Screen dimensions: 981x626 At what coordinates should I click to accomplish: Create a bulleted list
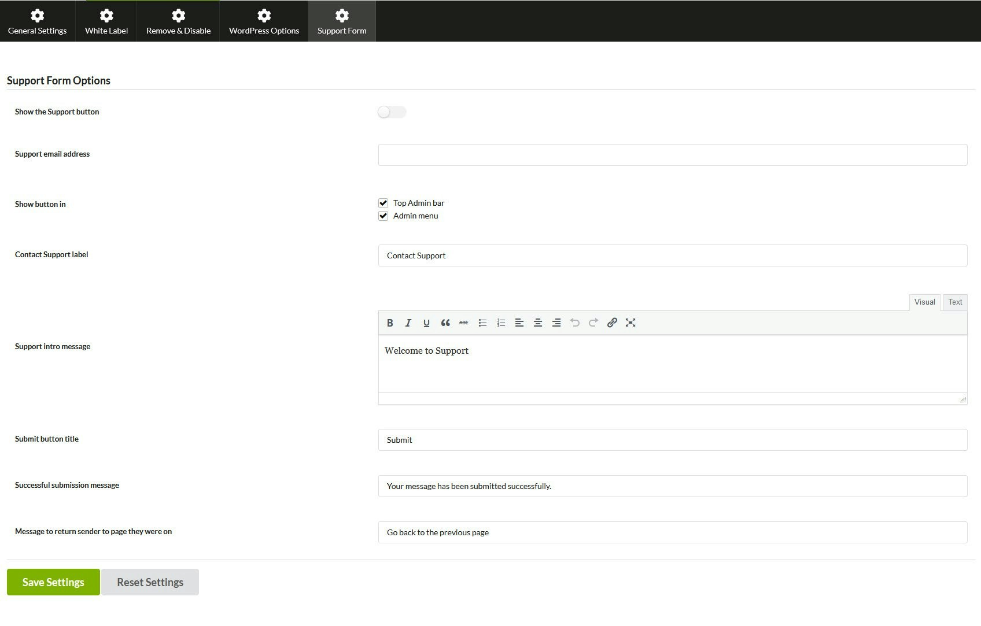click(x=482, y=323)
